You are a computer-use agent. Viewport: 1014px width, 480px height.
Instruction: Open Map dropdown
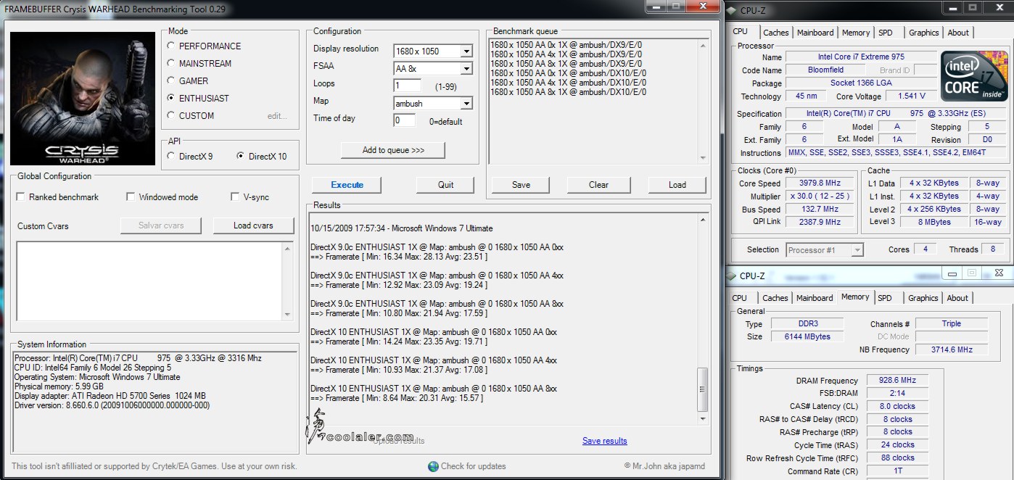466,103
